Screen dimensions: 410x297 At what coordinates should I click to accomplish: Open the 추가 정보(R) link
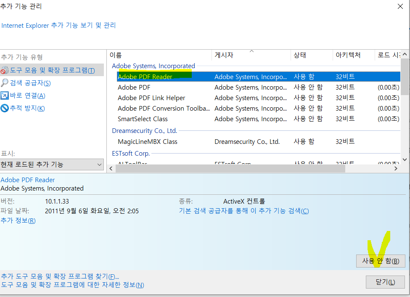point(18,220)
